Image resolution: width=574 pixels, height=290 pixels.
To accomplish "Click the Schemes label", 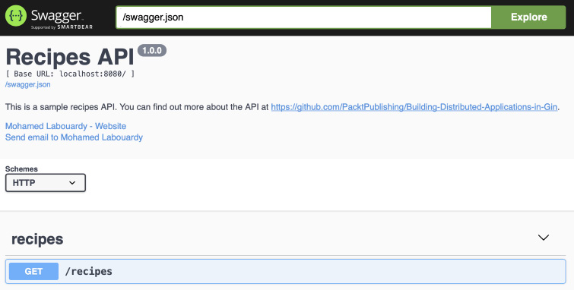I will pyautogui.click(x=21, y=169).
